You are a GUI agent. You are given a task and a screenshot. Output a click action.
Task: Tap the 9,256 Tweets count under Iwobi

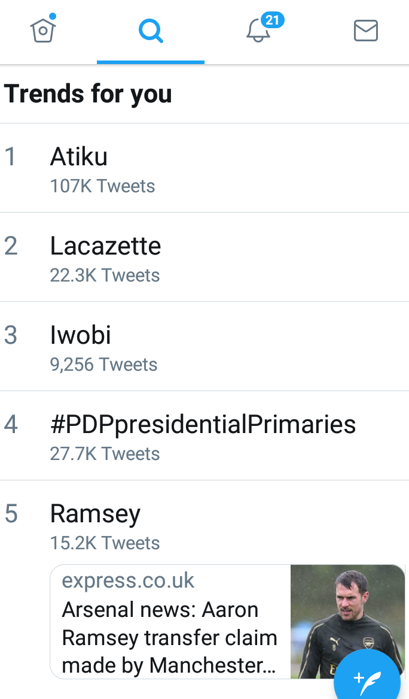coord(103,365)
